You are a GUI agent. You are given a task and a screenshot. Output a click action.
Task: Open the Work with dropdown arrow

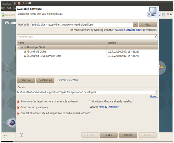coord(135,25)
